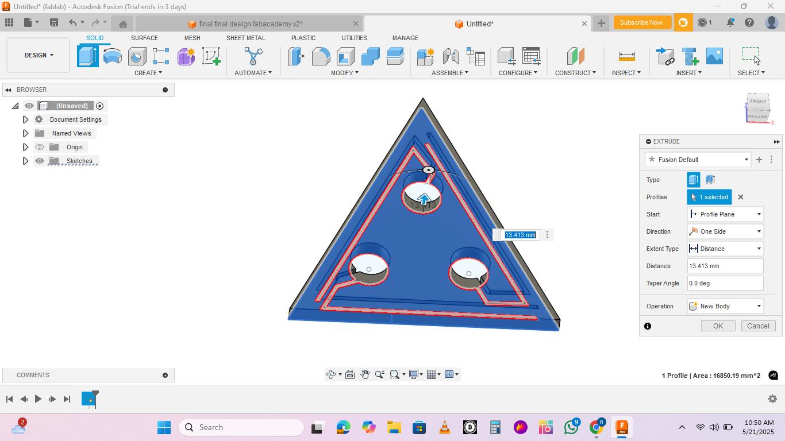Open the Help question mark icon
Image resolution: width=785 pixels, height=441 pixels.
(x=749, y=22)
